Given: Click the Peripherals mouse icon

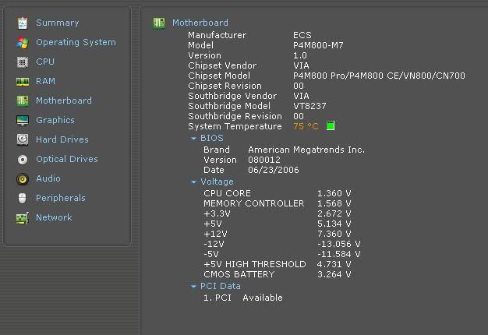Looking at the screenshot, I should tap(23, 198).
